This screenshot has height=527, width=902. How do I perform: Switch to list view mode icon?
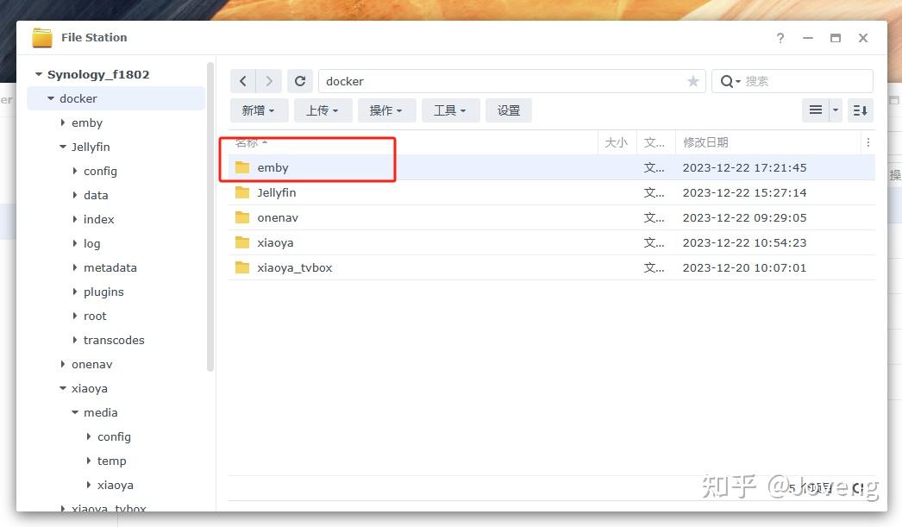(815, 110)
